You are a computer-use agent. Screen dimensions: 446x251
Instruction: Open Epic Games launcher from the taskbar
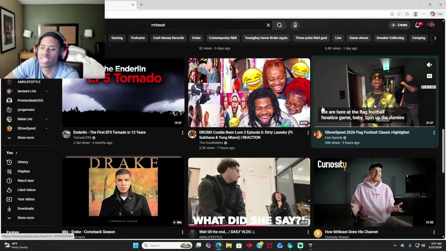pyautogui.click(x=310, y=245)
